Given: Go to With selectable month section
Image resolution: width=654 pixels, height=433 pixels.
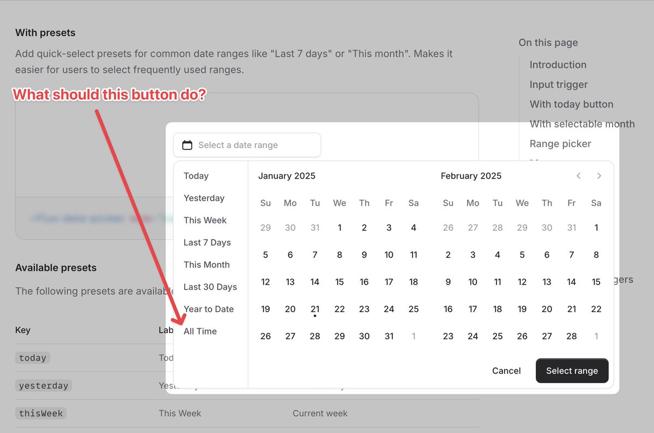Looking at the screenshot, I should (582, 124).
